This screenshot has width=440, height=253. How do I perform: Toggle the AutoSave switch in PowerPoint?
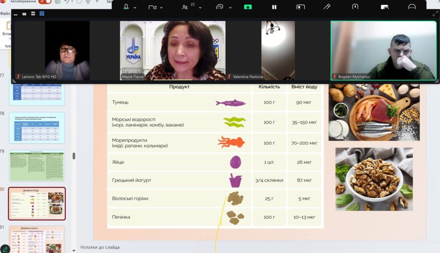coord(45,2)
